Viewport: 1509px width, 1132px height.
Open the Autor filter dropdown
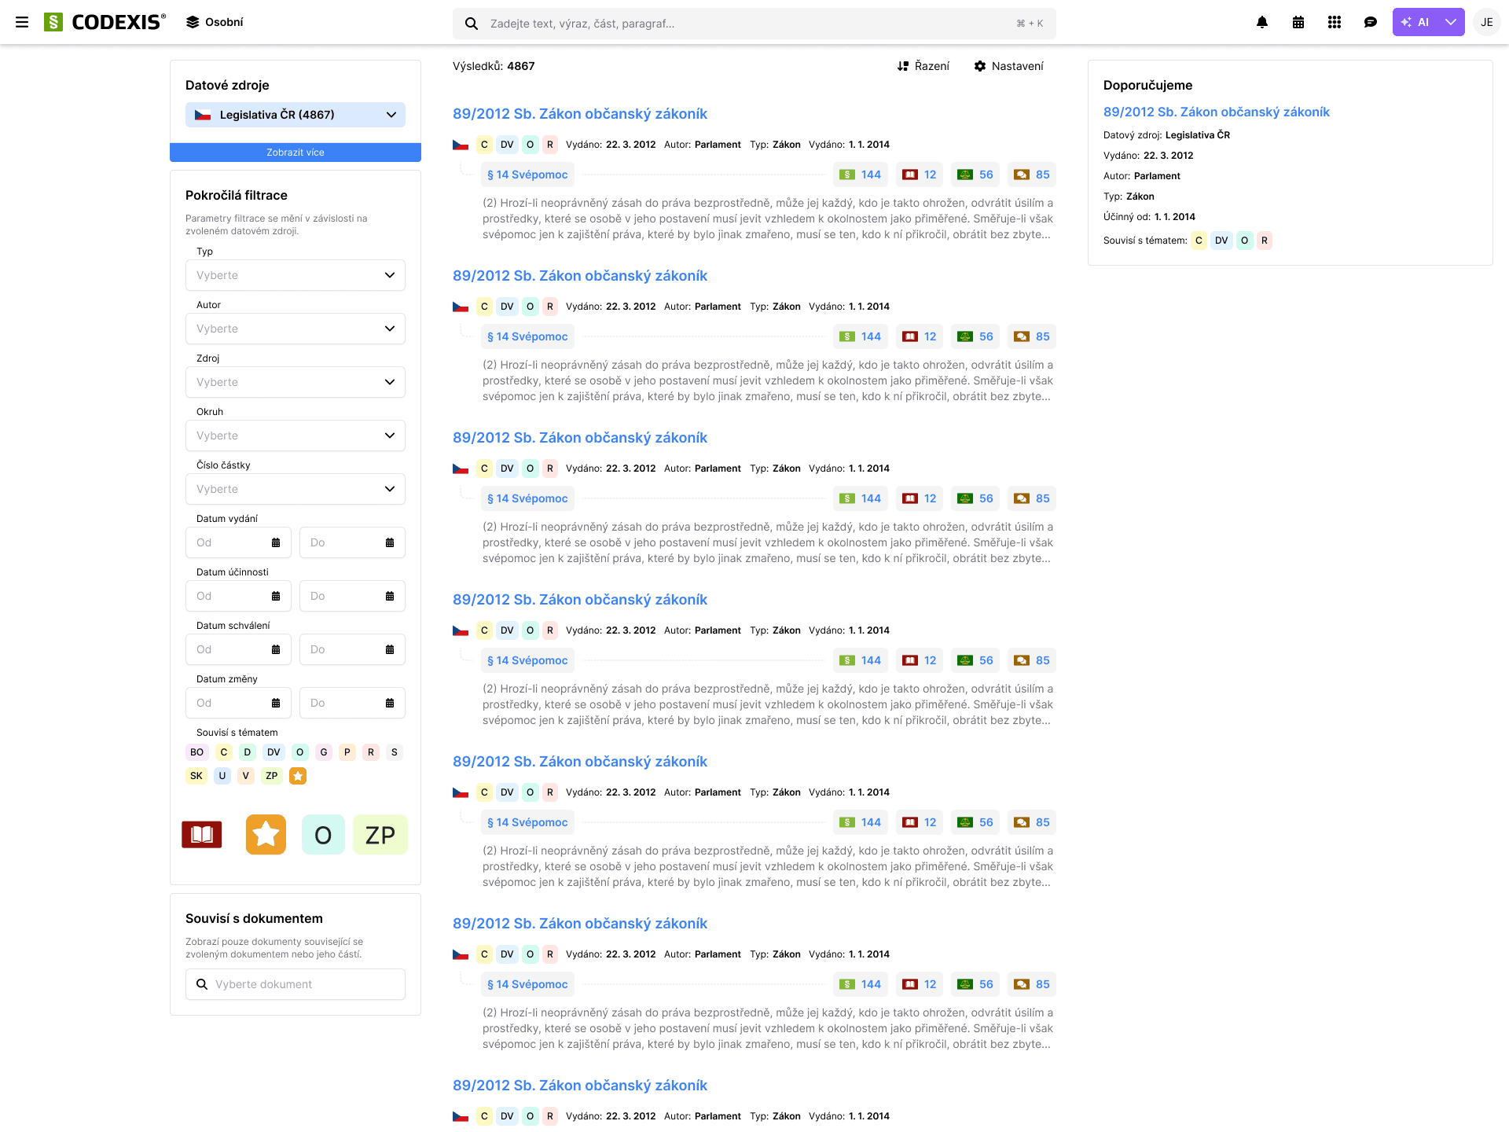[x=296, y=329]
